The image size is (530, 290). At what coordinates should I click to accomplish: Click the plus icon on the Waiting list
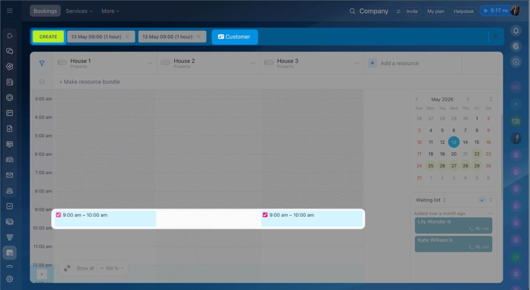pos(482,200)
